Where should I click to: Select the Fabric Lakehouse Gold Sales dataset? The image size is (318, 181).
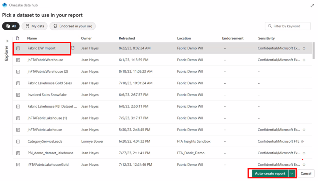pos(50,83)
